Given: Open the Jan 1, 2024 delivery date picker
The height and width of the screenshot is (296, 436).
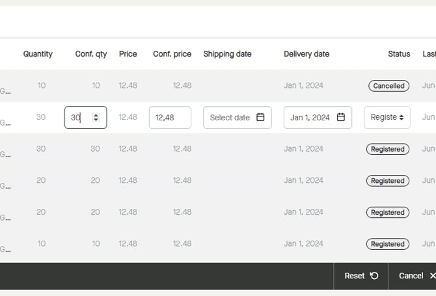Looking at the screenshot, I should (310, 118).
